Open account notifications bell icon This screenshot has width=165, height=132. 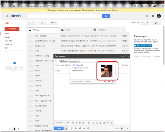point(153,16)
